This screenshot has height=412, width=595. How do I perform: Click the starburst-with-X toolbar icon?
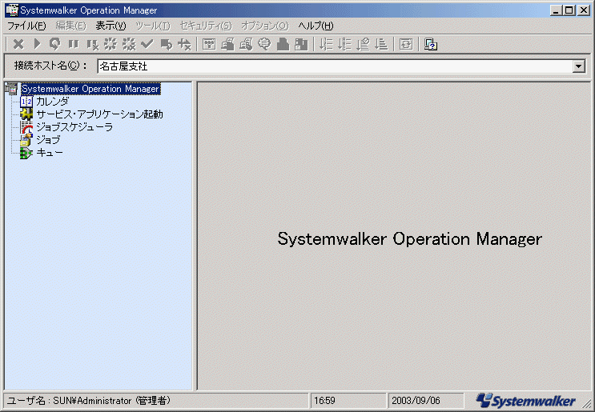click(129, 44)
